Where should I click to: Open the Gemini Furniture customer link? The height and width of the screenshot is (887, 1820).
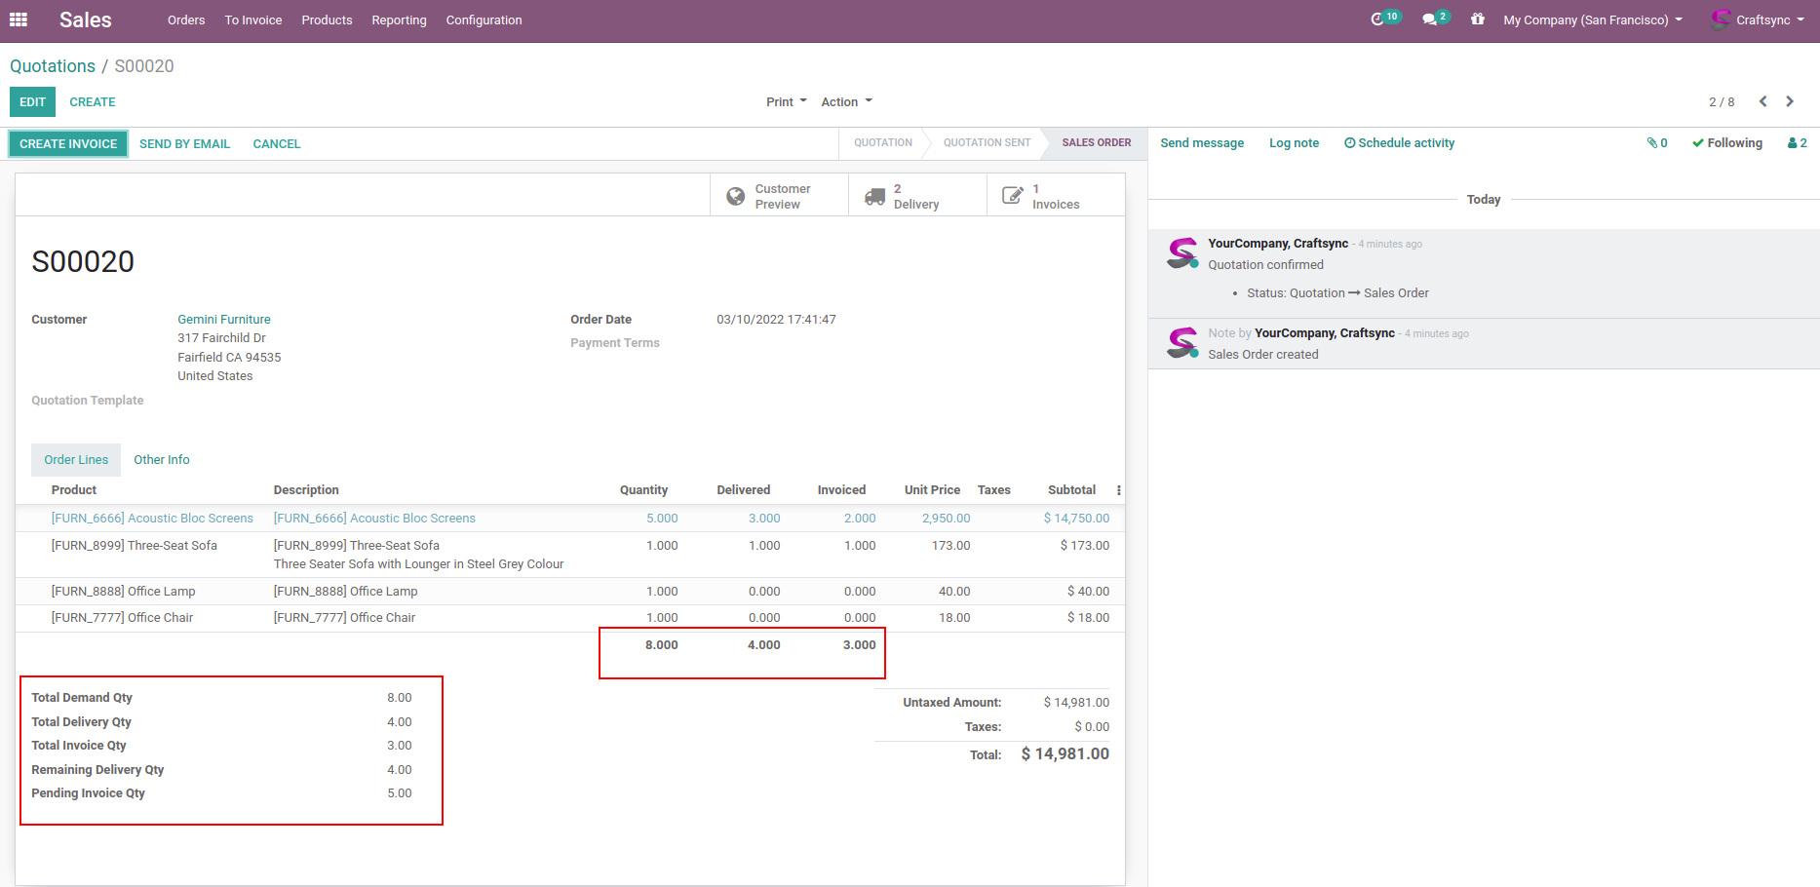224,320
